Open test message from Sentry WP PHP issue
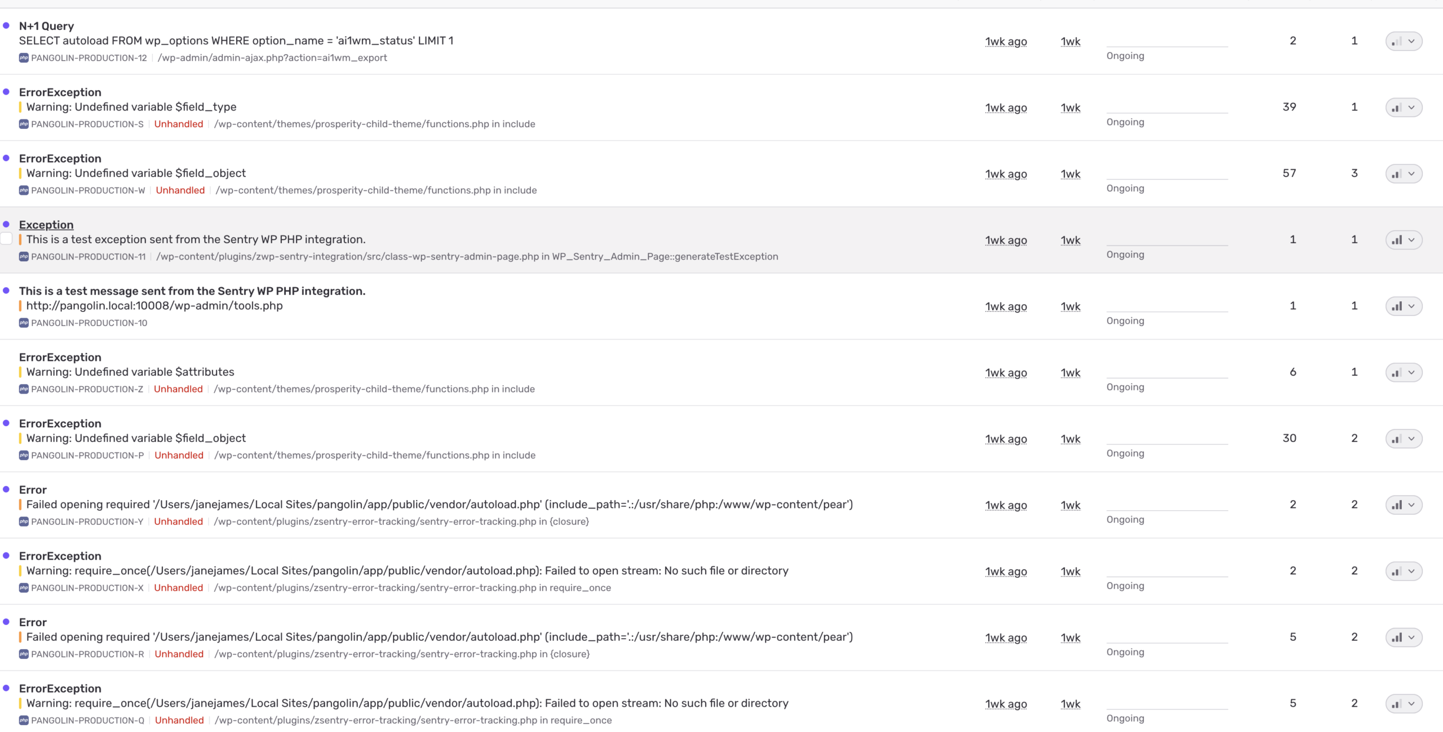This screenshot has height=732, width=1443. [192, 291]
